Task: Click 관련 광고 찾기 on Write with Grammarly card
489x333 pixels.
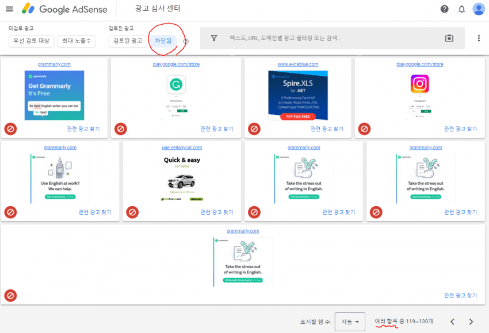Action: click(460, 296)
